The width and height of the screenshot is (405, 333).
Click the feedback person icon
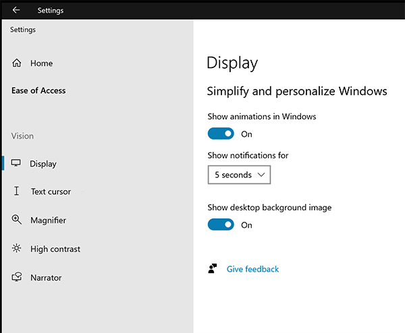pyautogui.click(x=213, y=268)
